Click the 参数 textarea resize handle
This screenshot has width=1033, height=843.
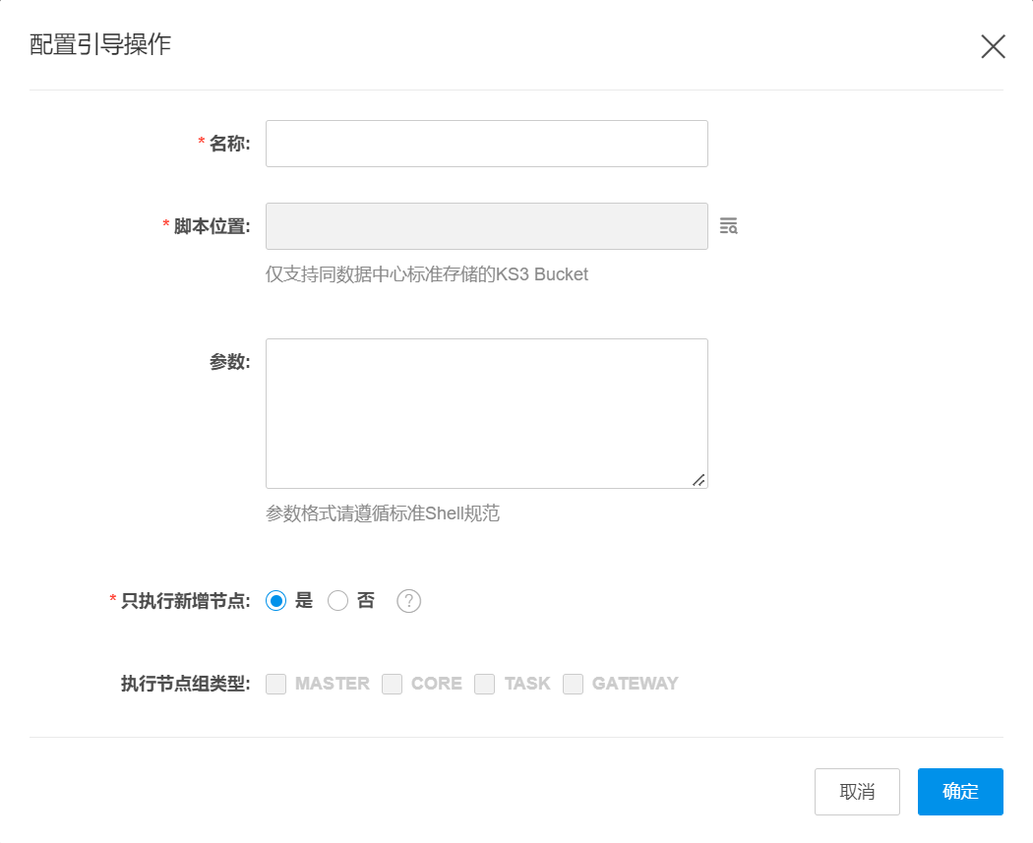pyautogui.click(x=698, y=479)
